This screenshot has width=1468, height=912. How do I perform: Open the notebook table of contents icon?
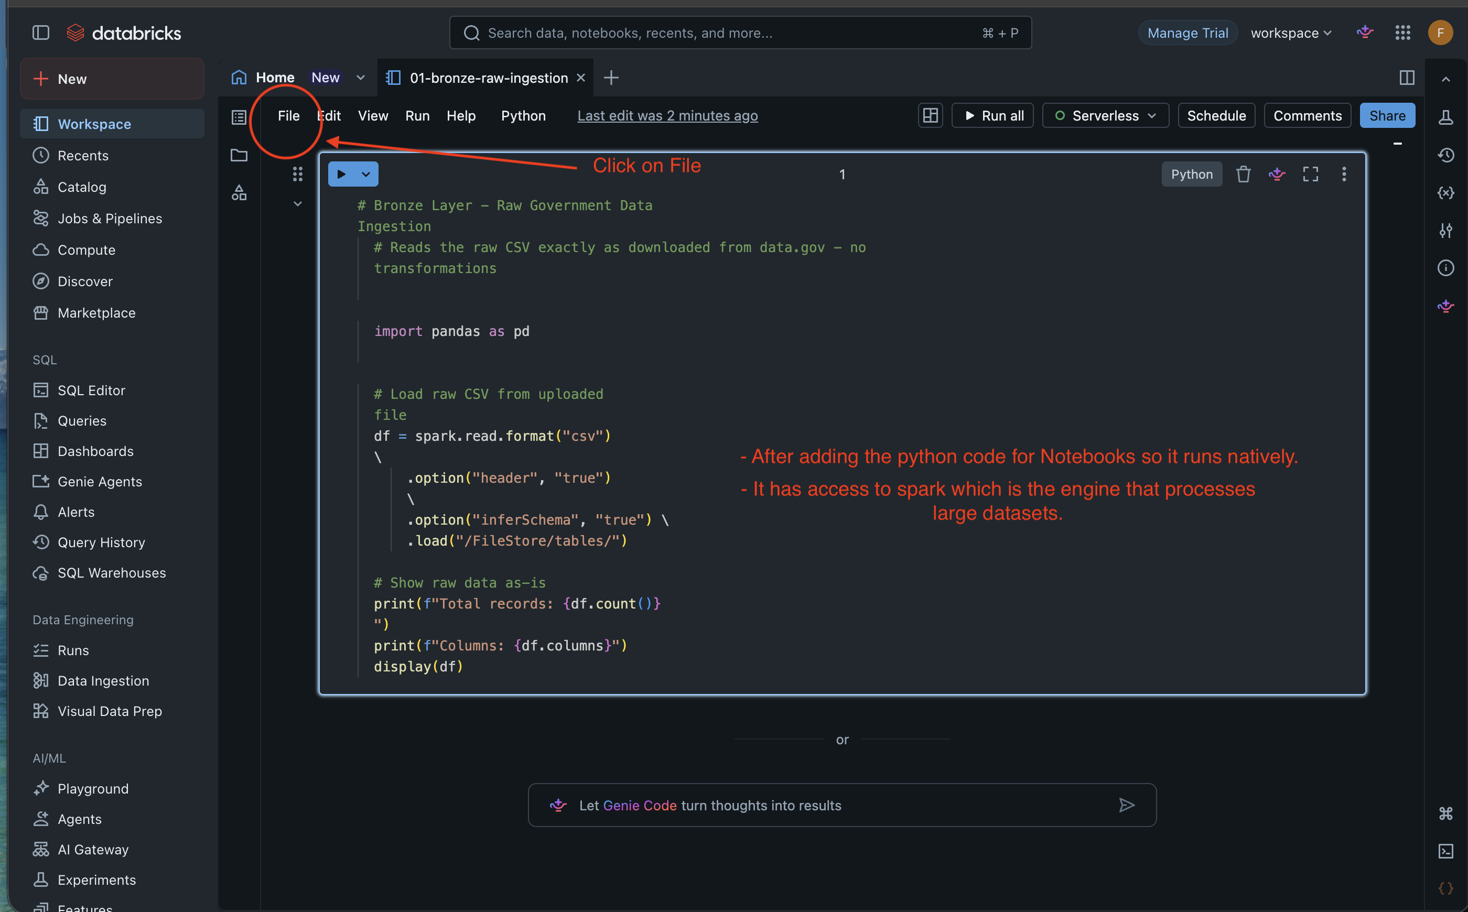[x=239, y=117]
